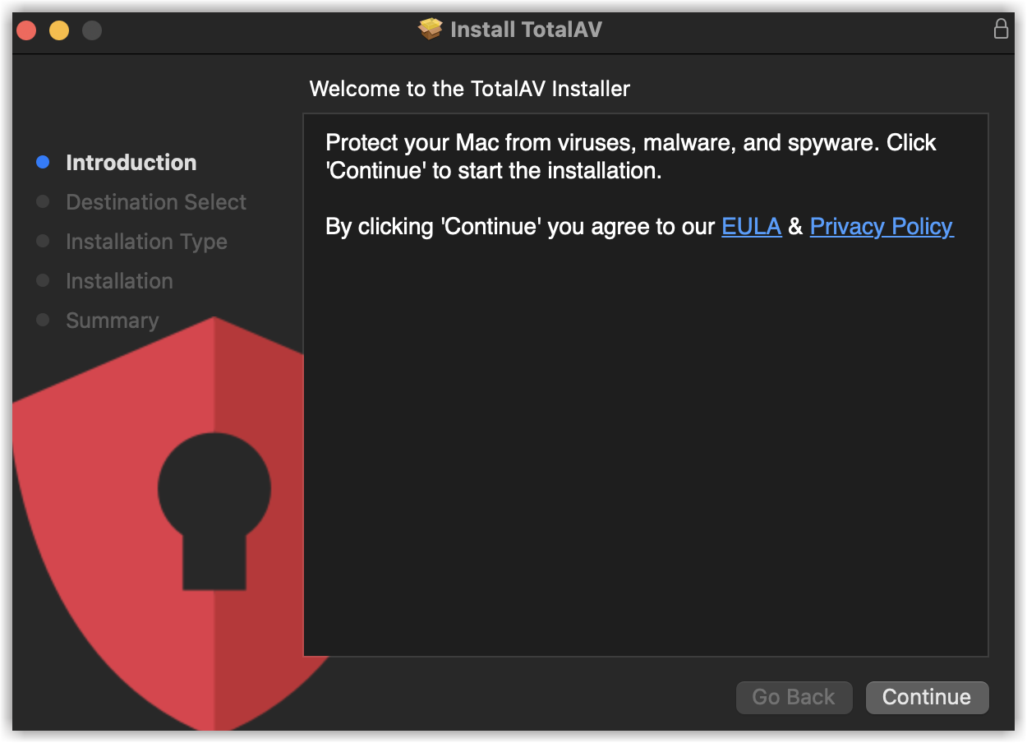Select the Introduction step in sidebar
Image resolution: width=1027 pixels, height=743 pixels.
[x=131, y=163]
